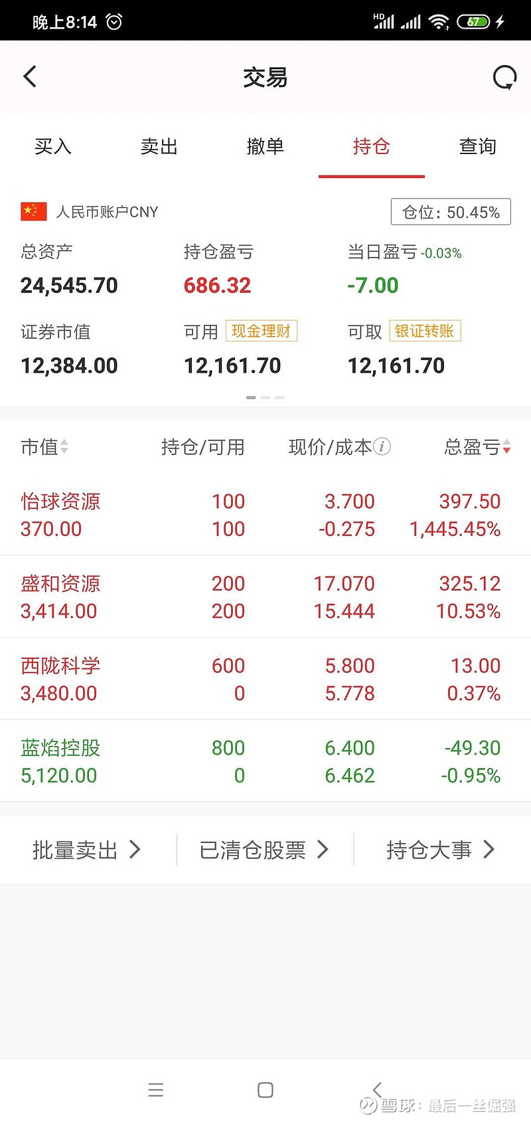The image size is (531, 1122).
Task: Tap the battery indicator in status bar
Action: pyautogui.click(x=473, y=22)
